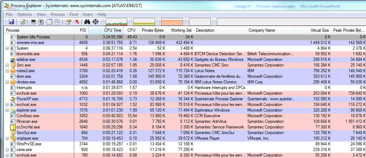Sort by the Private Bytes column header
The height and width of the screenshot is (158, 366).
pyautogui.click(x=151, y=30)
